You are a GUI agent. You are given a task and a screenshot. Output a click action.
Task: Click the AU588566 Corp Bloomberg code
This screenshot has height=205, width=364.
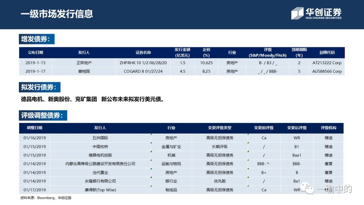[327, 71]
